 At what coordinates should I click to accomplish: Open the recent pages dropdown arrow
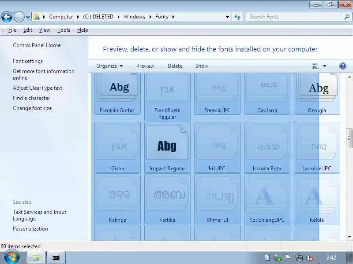(x=28, y=17)
